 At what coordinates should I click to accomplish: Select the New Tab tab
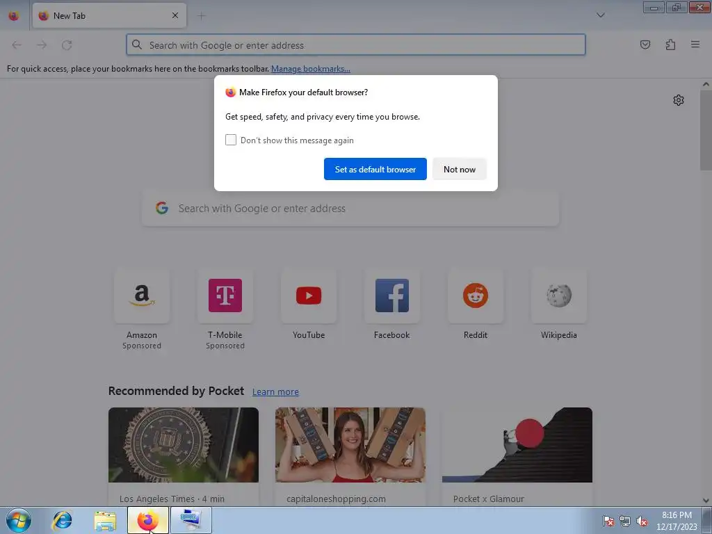coord(109,15)
